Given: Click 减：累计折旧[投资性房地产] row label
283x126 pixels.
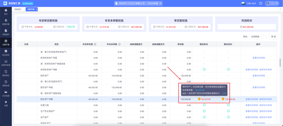Looking at the screenshot, I should tap(53, 52).
